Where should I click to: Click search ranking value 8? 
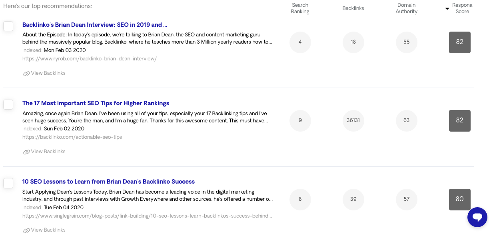pyautogui.click(x=300, y=199)
